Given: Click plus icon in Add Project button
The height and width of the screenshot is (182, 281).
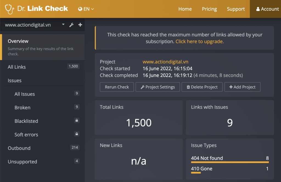Looking at the screenshot, I should tap(231, 87).
